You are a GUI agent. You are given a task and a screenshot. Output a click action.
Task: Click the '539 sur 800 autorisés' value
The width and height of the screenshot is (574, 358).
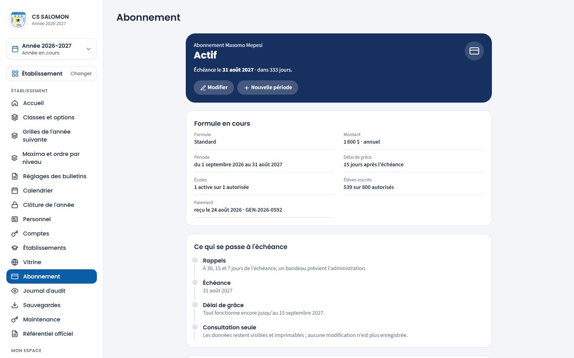369,187
